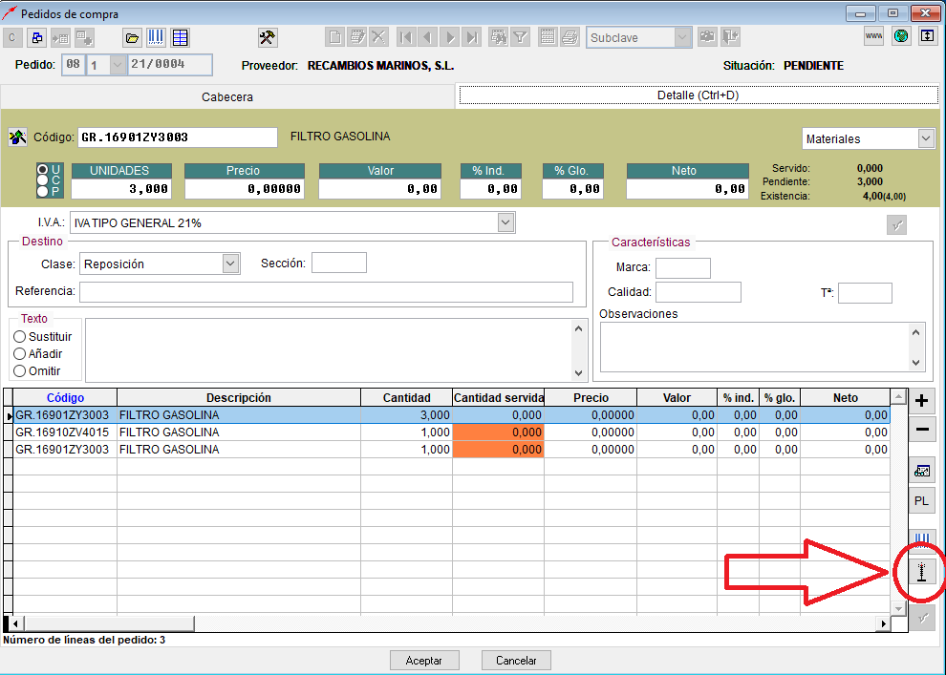
Task: Open the I.V.A. type dropdown
Action: [505, 222]
